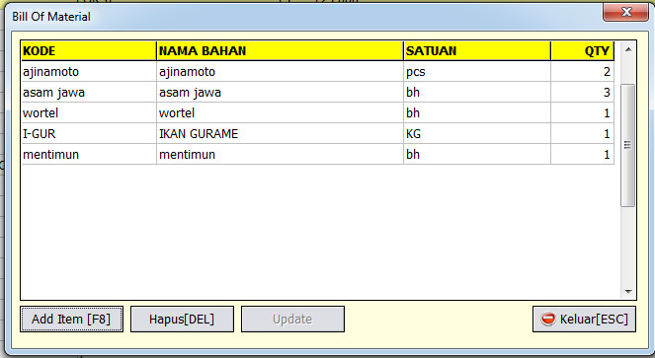The width and height of the screenshot is (655, 358).
Task: Click quantity cell of asam jawa row
Action: click(583, 93)
